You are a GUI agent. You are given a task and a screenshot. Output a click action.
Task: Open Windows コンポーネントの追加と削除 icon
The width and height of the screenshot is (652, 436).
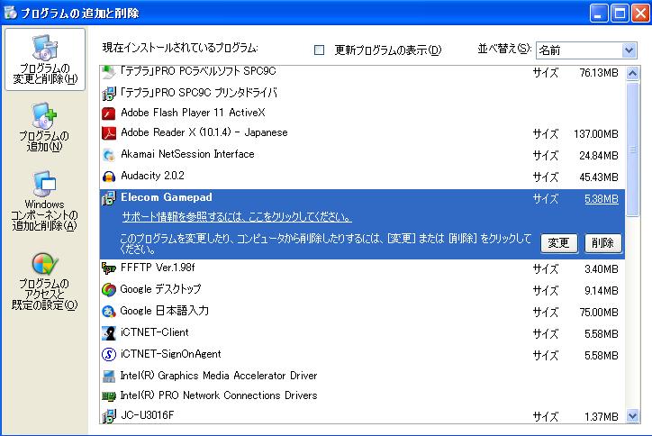point(44,201)
